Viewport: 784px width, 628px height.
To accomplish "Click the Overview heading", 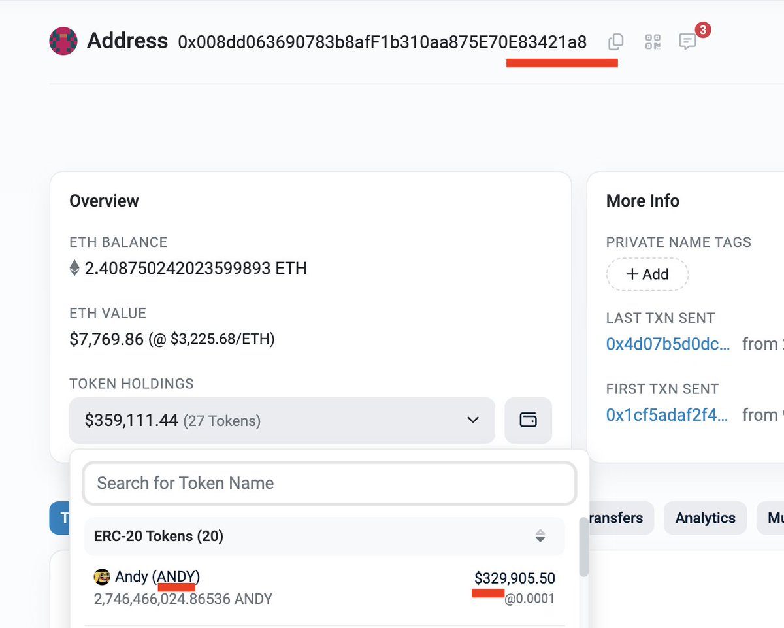I will click(104, 201).
